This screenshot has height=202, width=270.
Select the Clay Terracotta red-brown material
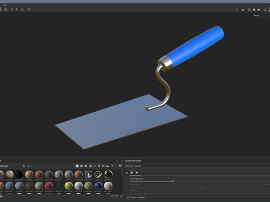pyautogui.click(x=39, y=175)
